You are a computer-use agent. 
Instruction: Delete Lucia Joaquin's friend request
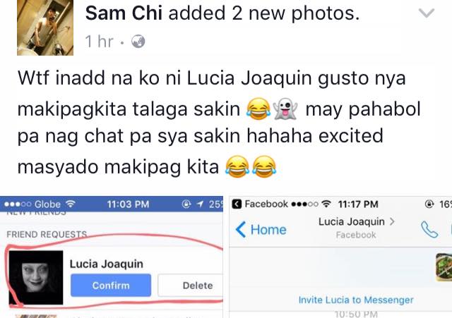point(191,285)
